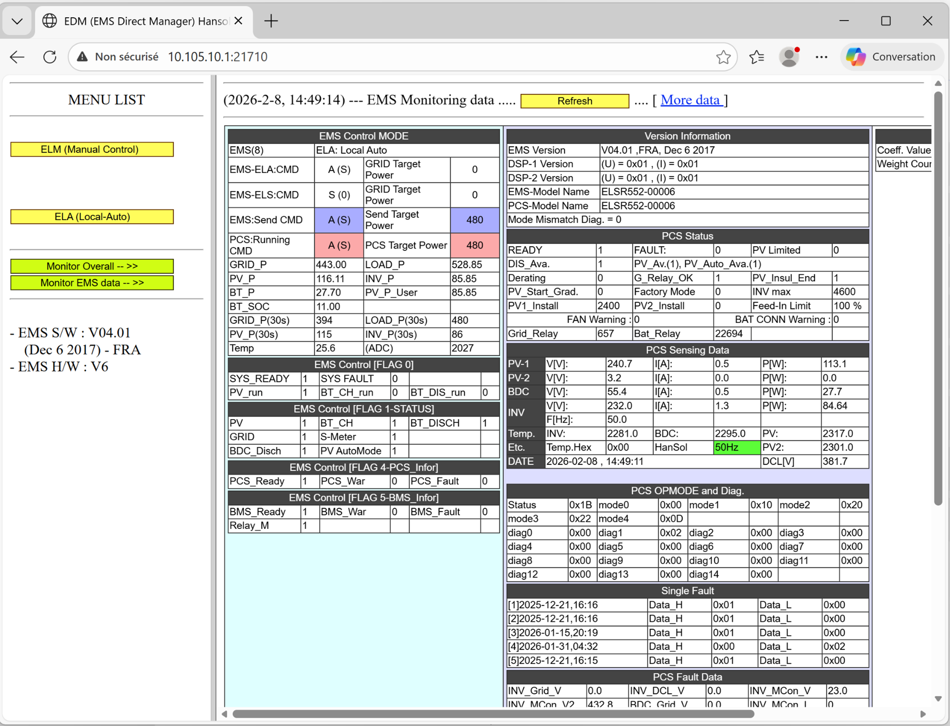Open a new tab with plus

click(271, 21)
